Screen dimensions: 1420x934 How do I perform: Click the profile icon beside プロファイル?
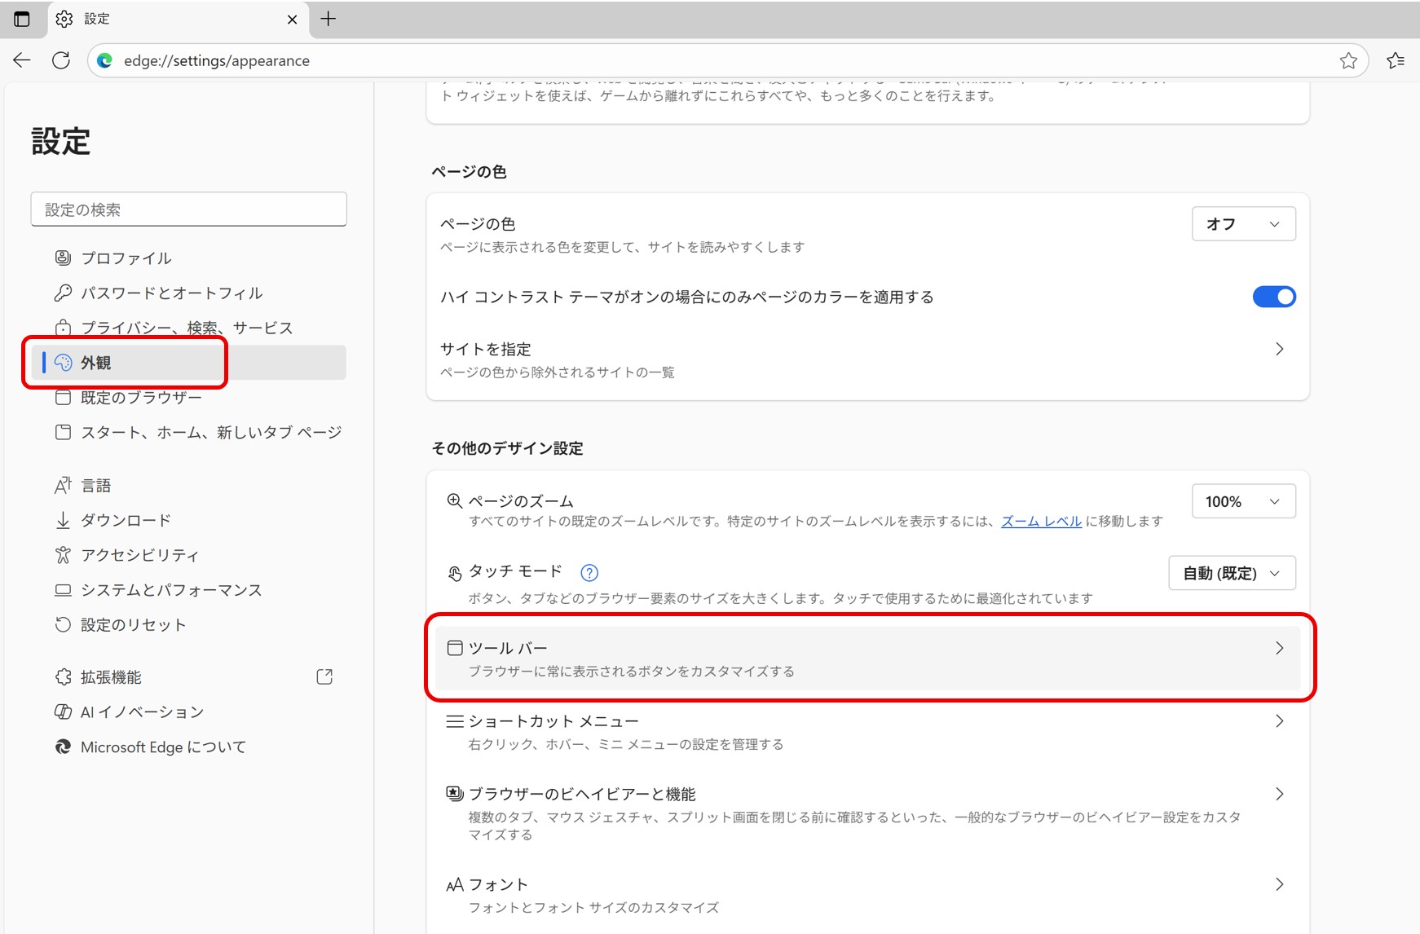63,258
